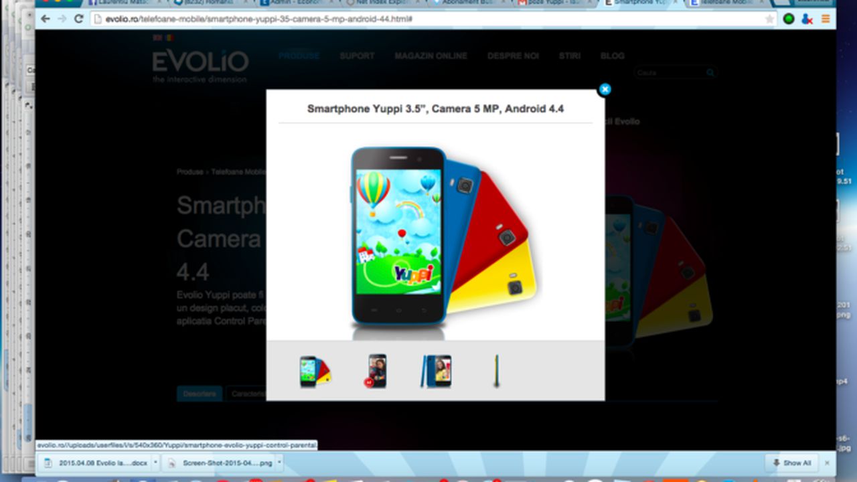This screenshot has width=857, height=482.
Task: Click the browser forward arrow
Action: click(x=62, y=19)
